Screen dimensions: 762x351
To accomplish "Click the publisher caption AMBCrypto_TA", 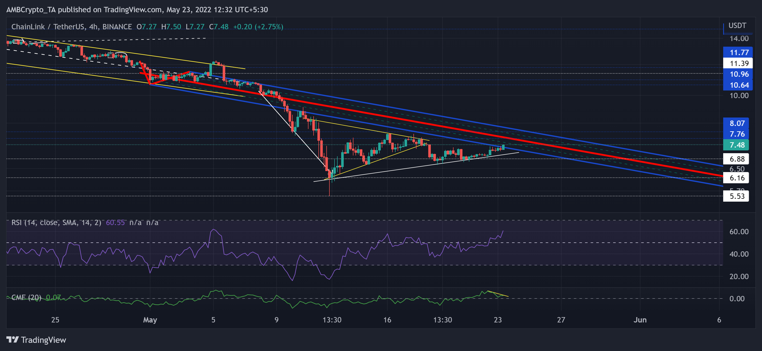I will [x=31, y=10].
